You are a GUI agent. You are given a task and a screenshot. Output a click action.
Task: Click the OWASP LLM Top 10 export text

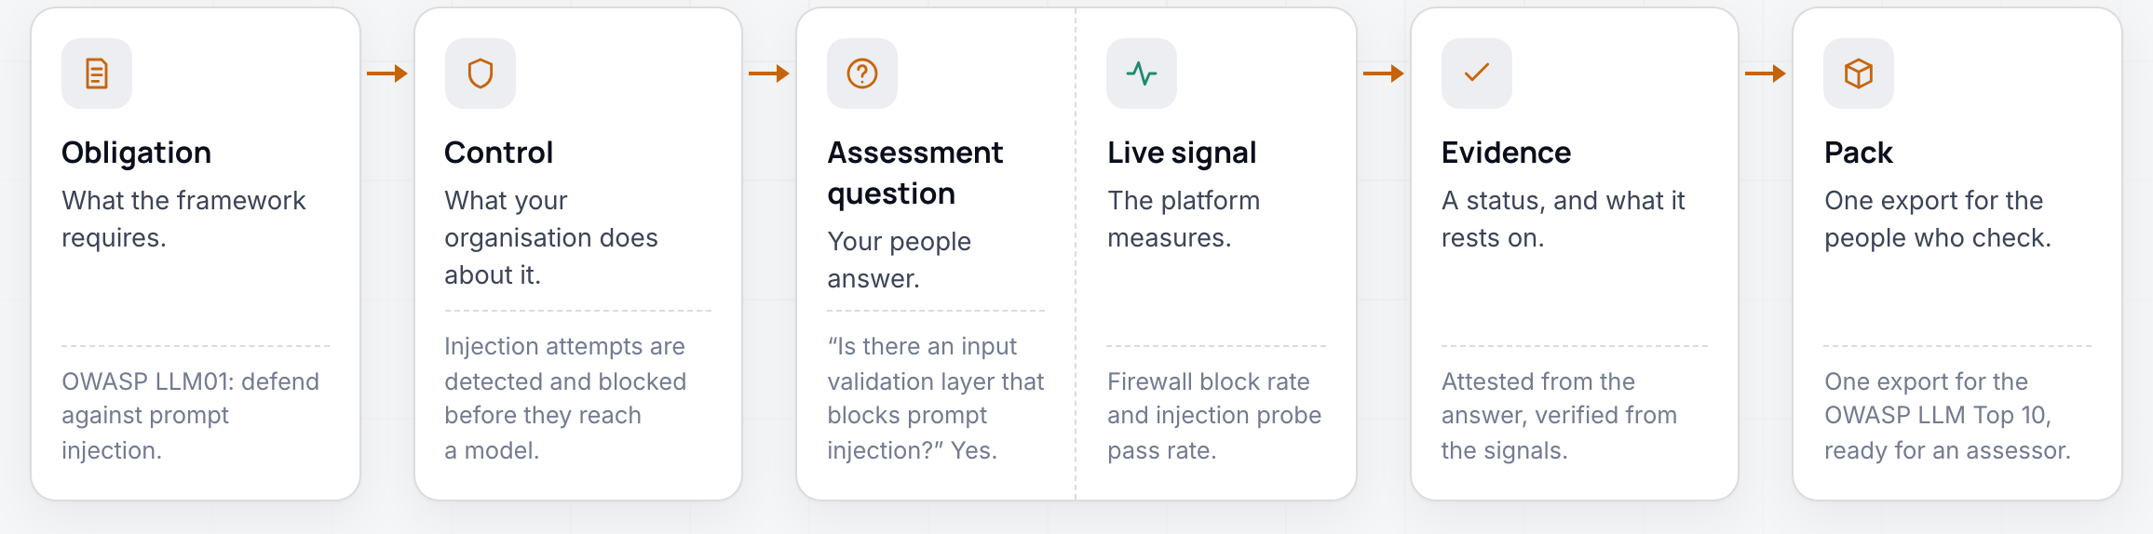1948,416
